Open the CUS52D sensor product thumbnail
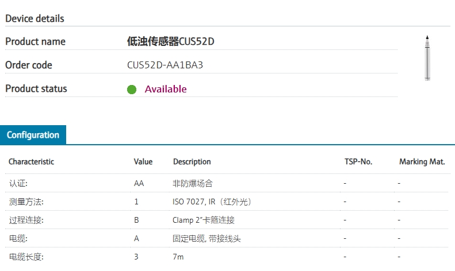 pos(426,58)
